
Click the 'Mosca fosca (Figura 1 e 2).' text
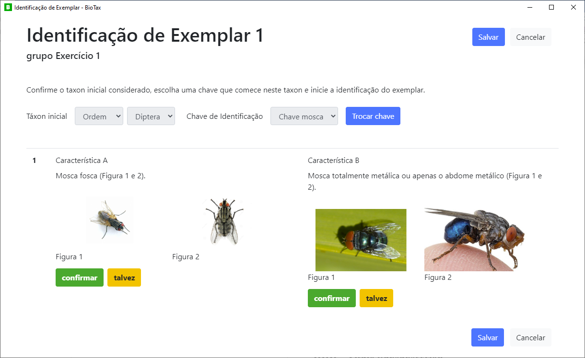101,176
